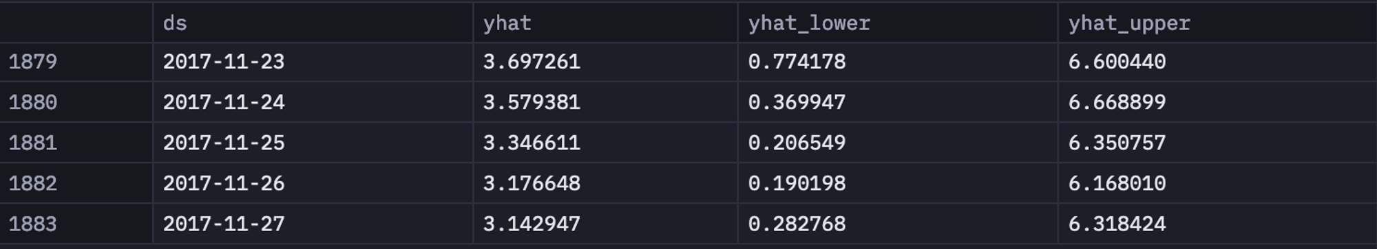Select date cell 2017-11-24
The height and width of the screenshot is (249, 1377).
coord(224,102)
